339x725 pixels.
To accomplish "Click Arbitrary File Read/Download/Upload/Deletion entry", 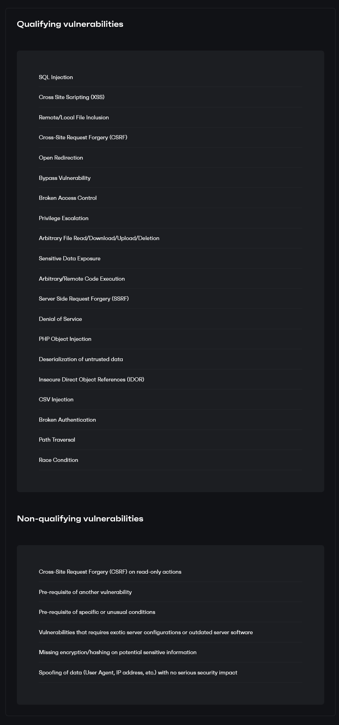I will pos(171,238).
